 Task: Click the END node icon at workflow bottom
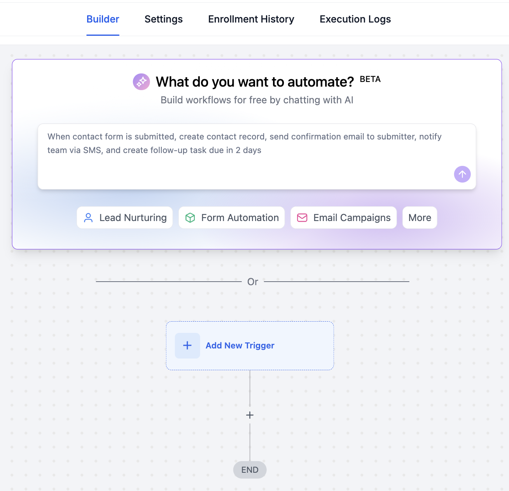(x=250, y=470)
